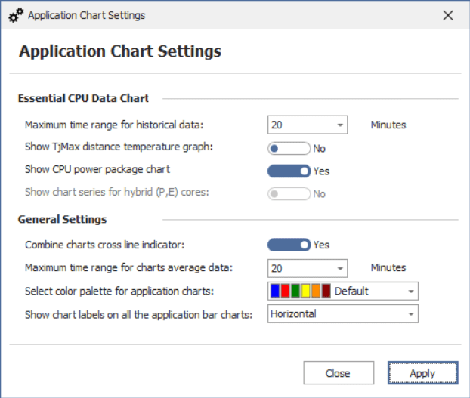The height and width of the screenshot is (398, 470).
Task: Click the gears icon in title bar
Action: coord(16,15)
